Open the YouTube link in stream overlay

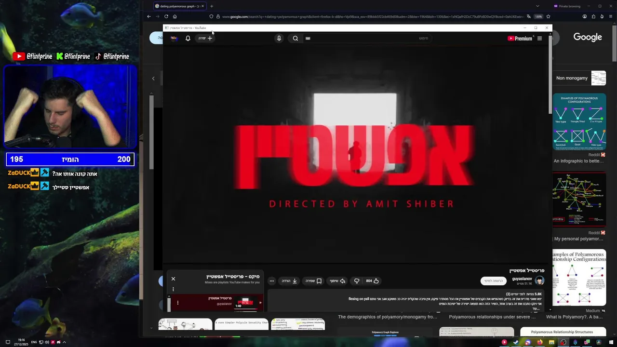(33, 56)
